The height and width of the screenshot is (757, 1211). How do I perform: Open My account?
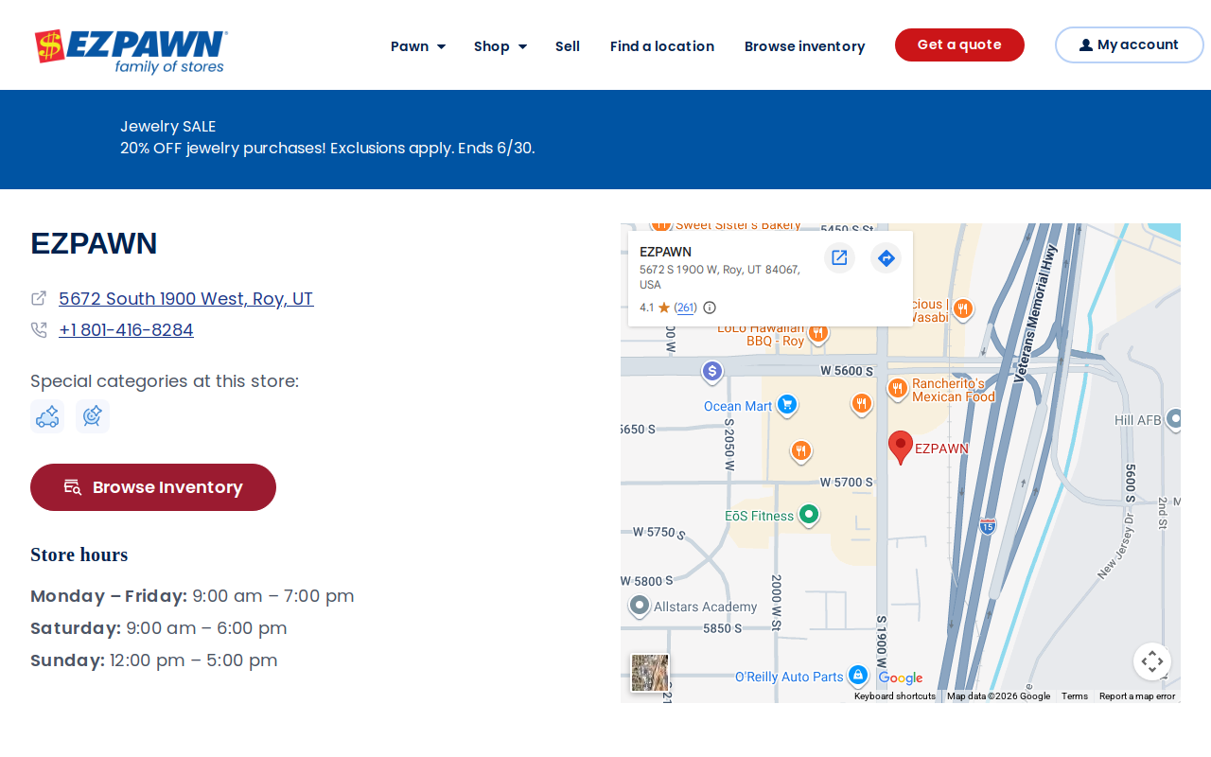tap(1130, 45)
